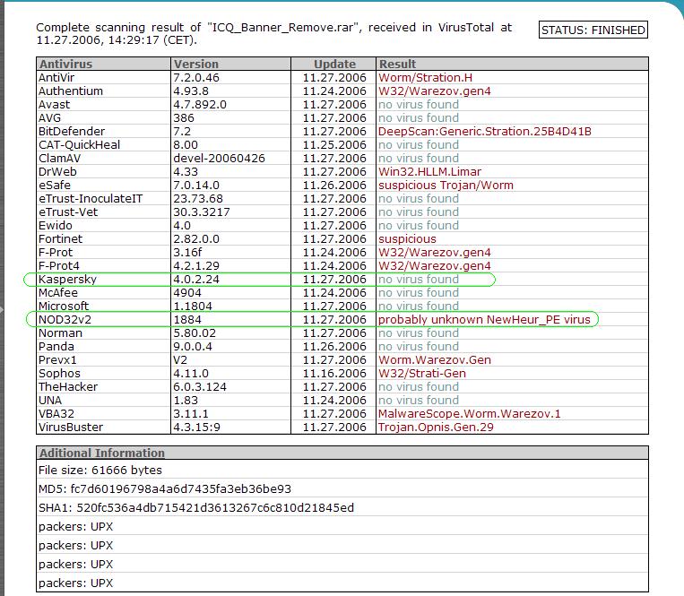Screen dimensions: 684x596
Task: Click the MalwareScope.Worm.Warezov.1 result
Action: (470, 414)
